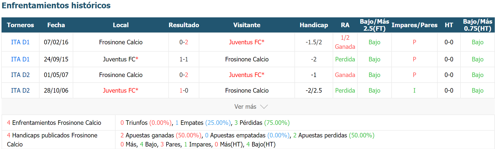This screenshot has height=149, width=495.
Task: Expand the Ver más chevron arrow
Action: click(264, 107)
